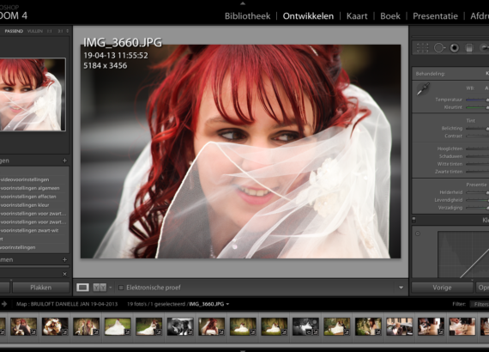The height and width of the screenshot is (352, 489).
Task: Open the Kaart module
Action: point(357,16)
